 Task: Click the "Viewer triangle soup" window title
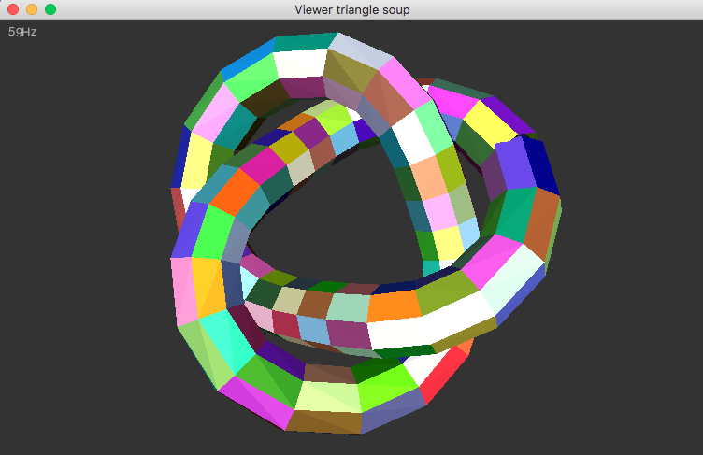click(x=351, y=9)
